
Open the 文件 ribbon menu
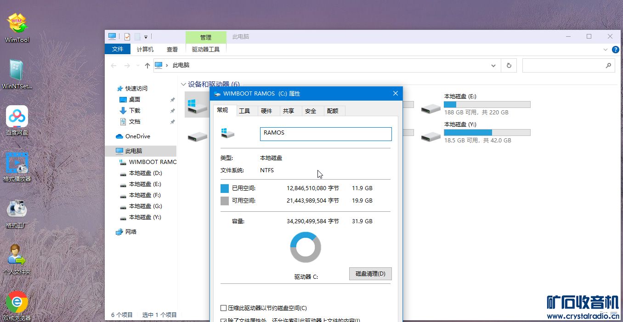point(118,49)
